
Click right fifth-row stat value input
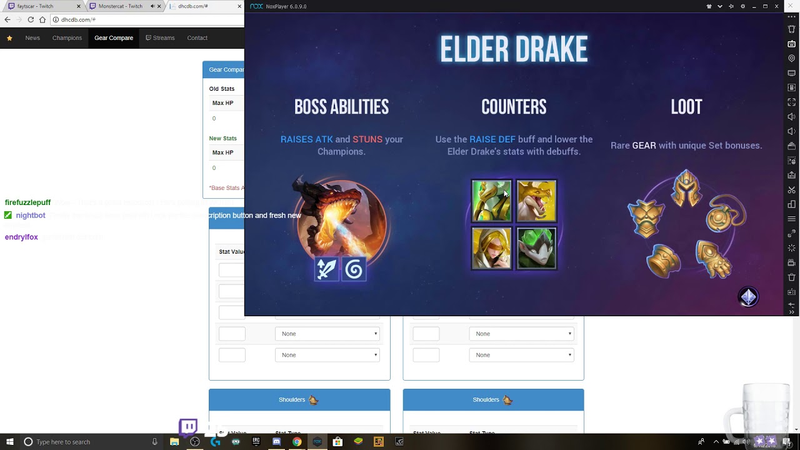coord(426,355)
